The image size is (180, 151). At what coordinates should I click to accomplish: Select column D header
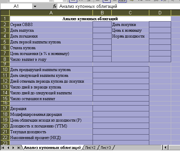click(x=160, y=13)
